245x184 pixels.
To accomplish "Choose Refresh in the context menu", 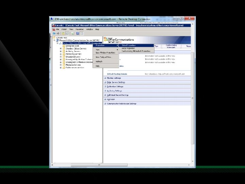I will point(106,61).
